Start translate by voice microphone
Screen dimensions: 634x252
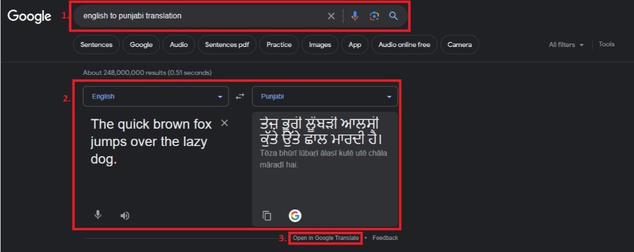pyautogui.click(x=98, y=215)
